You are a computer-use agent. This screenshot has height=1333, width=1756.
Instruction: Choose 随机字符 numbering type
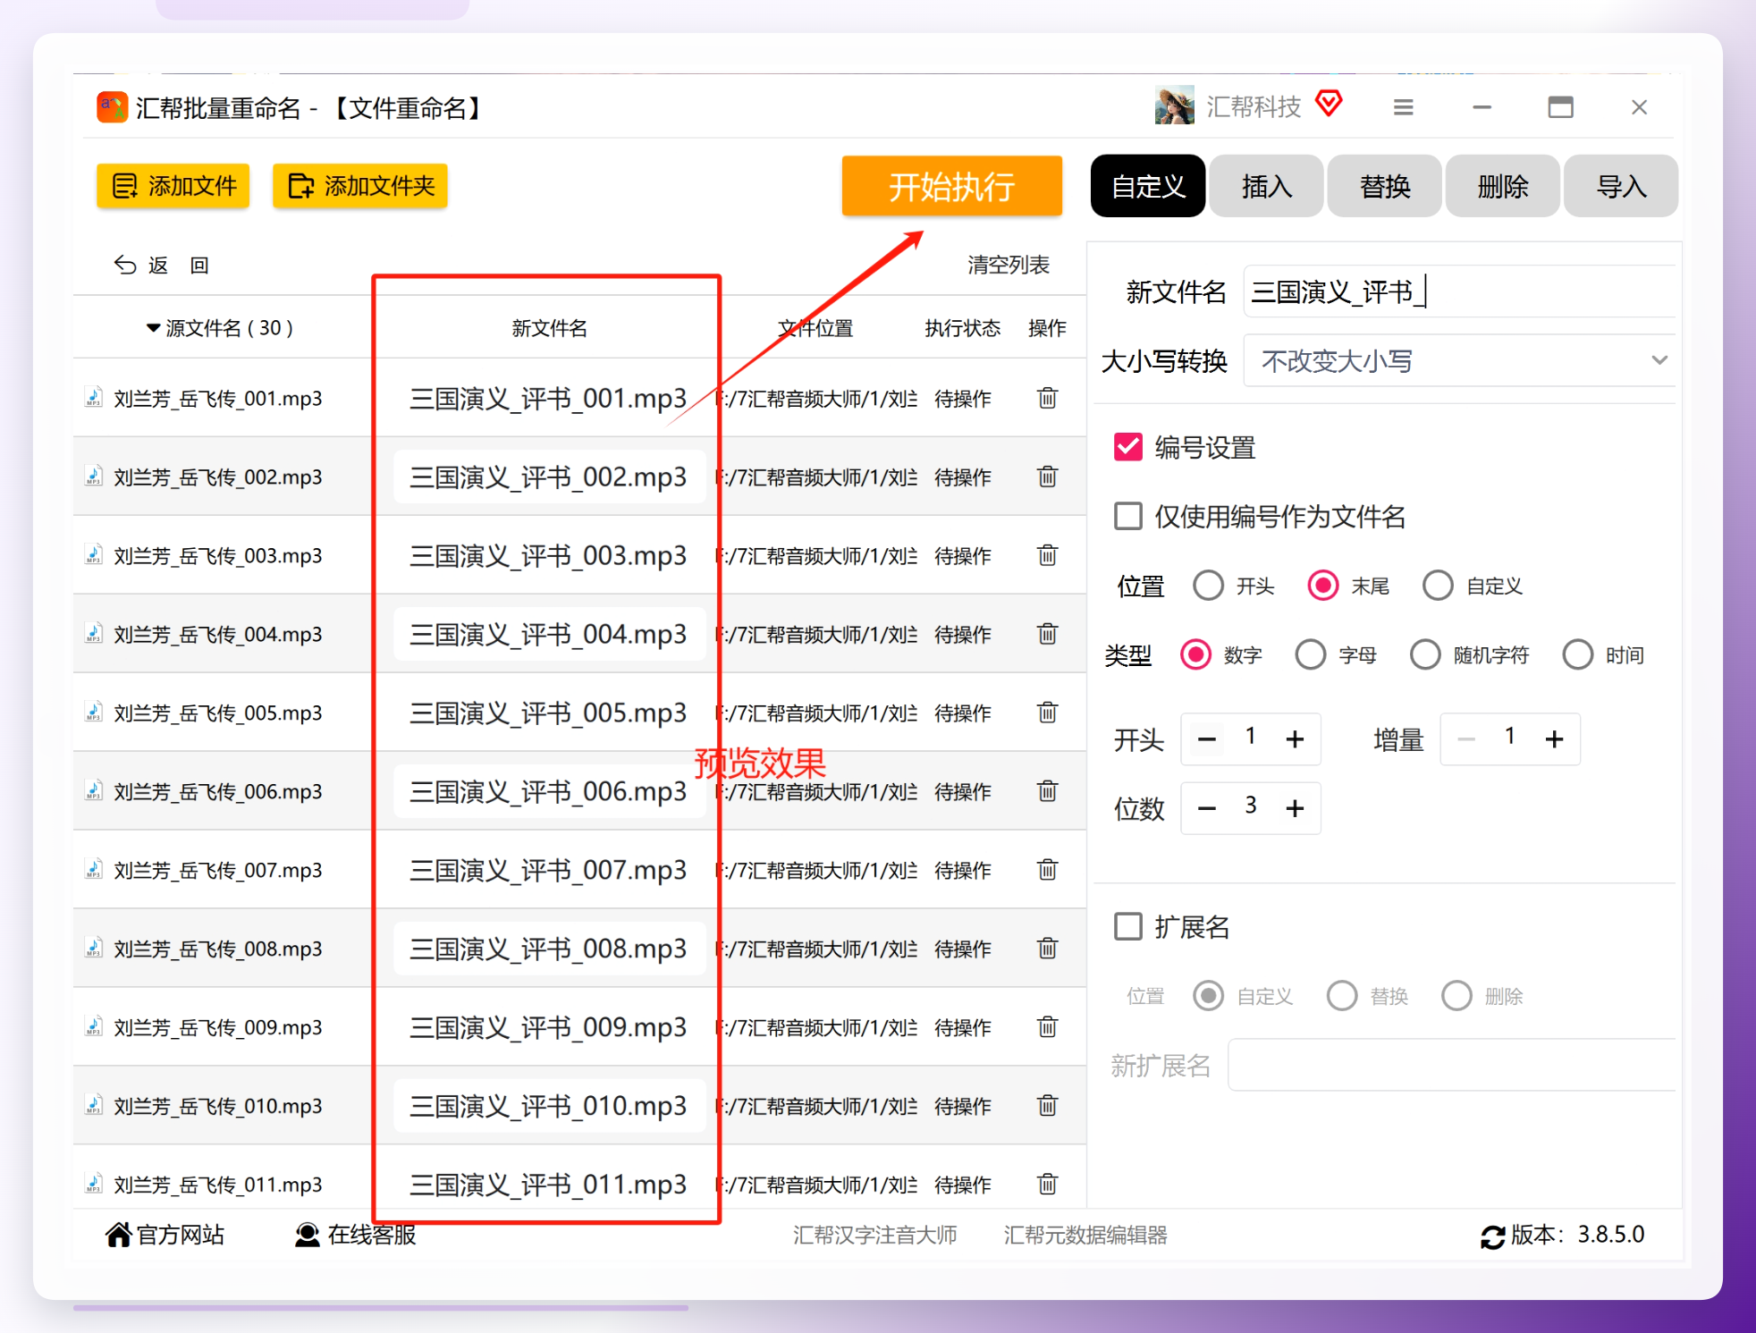pos(1425,654)
